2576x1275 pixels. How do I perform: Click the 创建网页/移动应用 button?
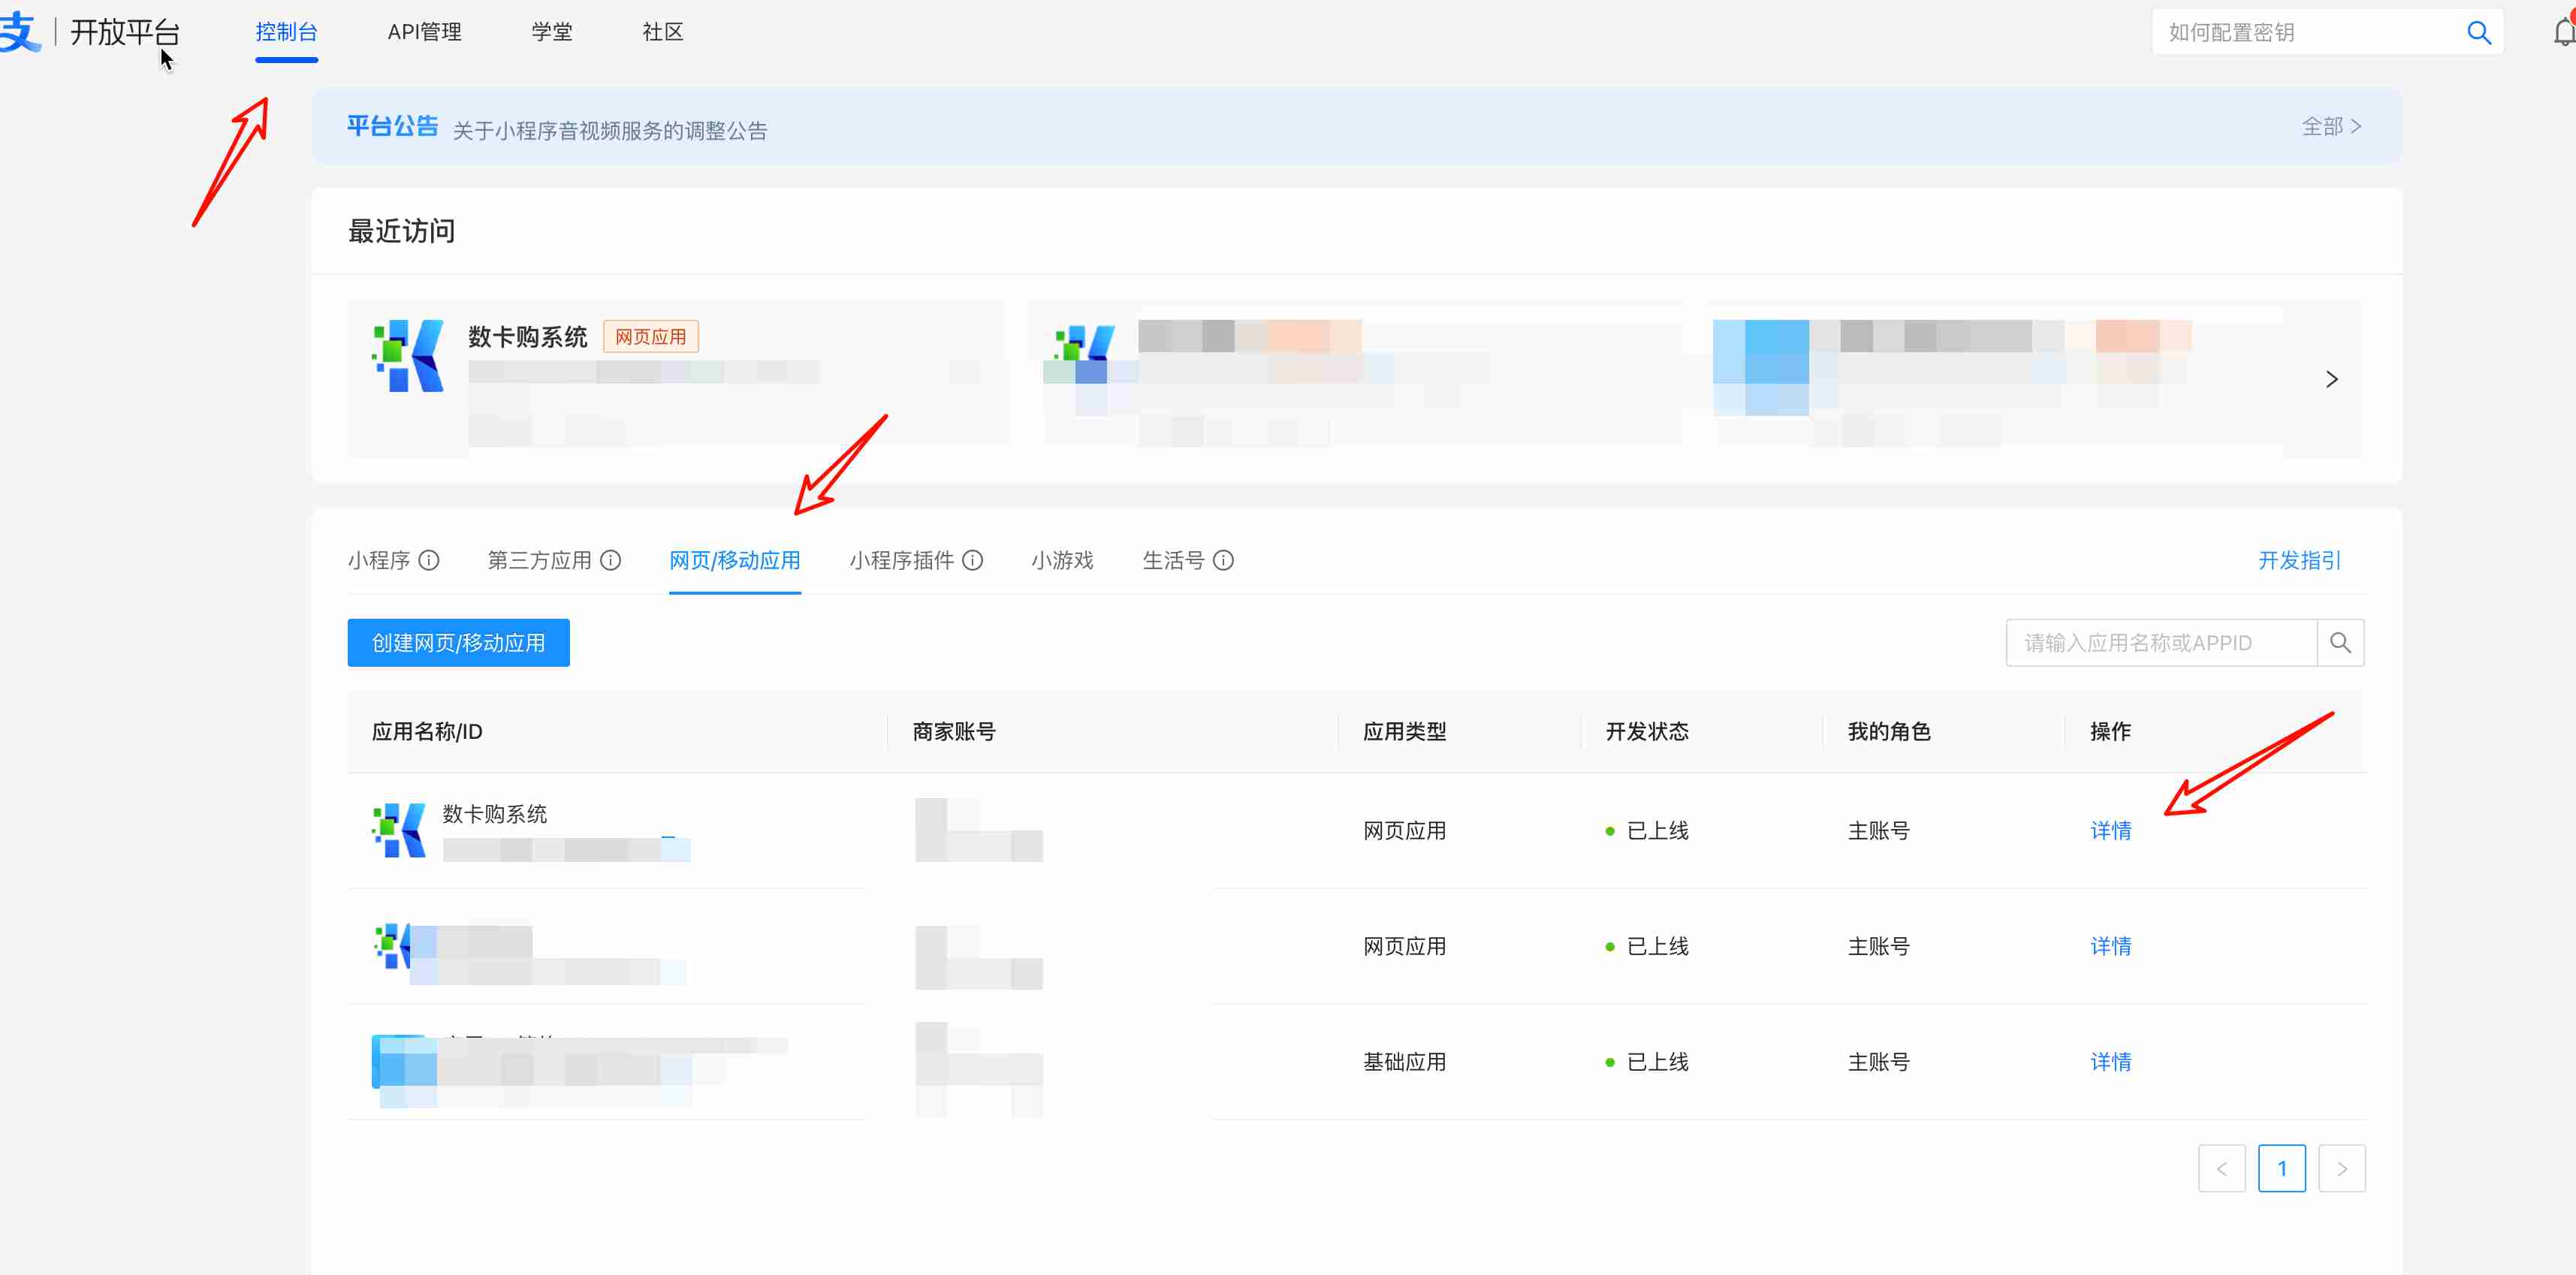click(x=458, y=643)
